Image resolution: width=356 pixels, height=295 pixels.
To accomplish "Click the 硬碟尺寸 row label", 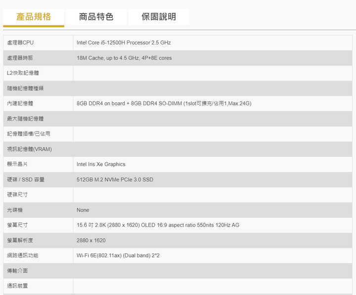I will 17,195.
